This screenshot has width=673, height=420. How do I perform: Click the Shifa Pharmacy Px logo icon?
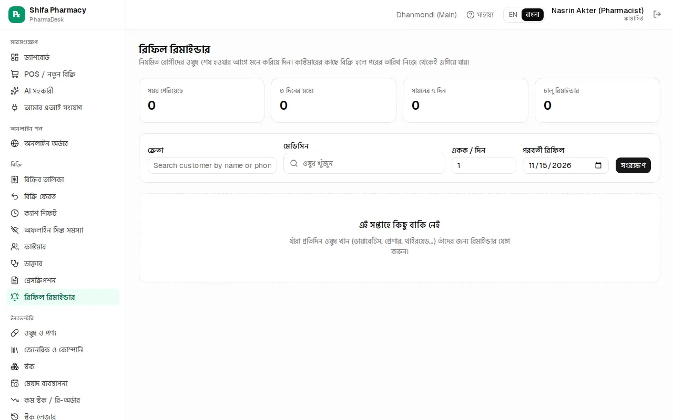pyautogui.click(x=17, y=15)
